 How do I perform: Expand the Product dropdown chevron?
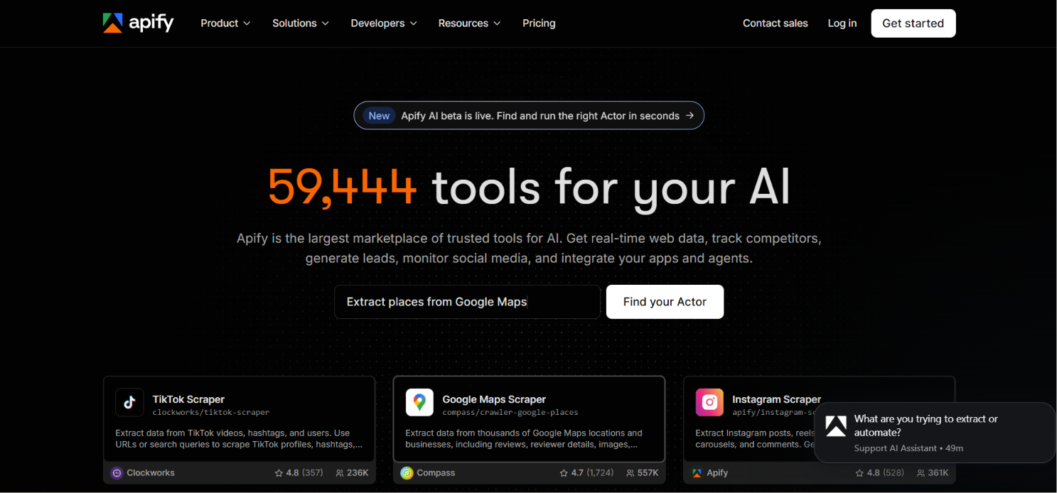pos(247,23)
